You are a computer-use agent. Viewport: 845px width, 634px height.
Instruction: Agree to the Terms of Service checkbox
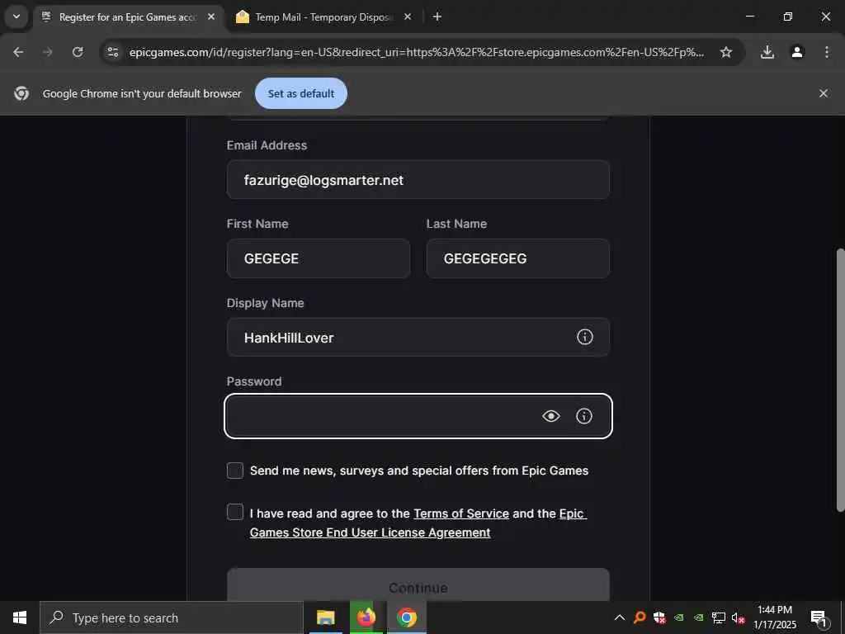pos(235,512)
